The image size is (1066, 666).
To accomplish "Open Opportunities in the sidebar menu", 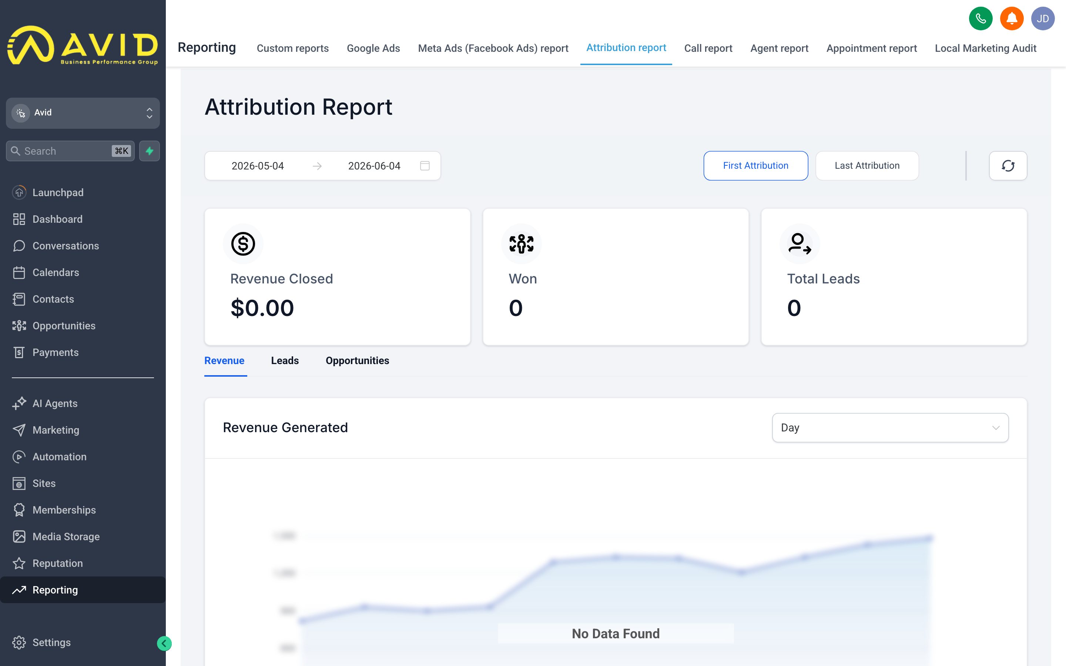I will coord(64,326).
